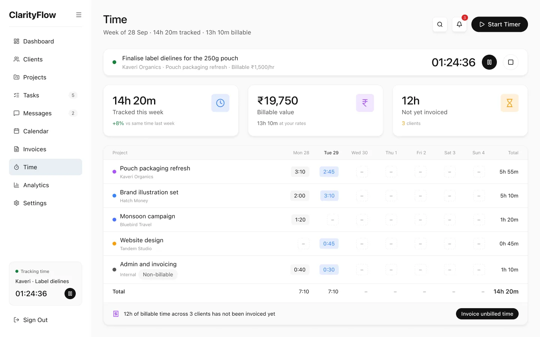Select the Mon 28 column header
This screenshot has height=337, width=540.
[x=301, y=153]
